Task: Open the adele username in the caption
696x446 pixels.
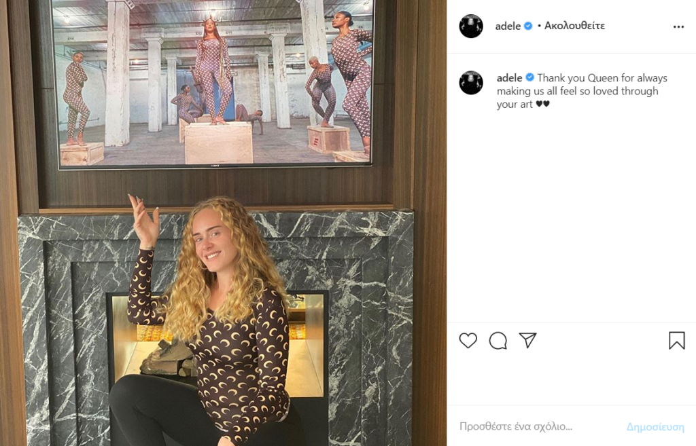Action: (x=510, y=78)
